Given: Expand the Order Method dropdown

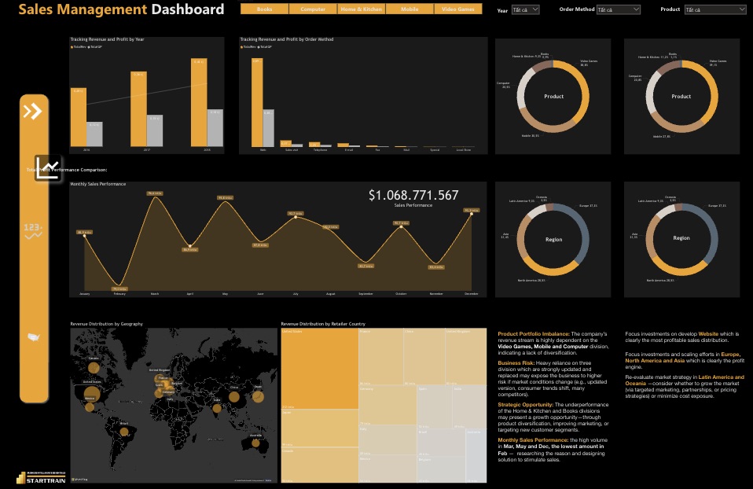Looking at the screenshot, I should tap(617, 10).
